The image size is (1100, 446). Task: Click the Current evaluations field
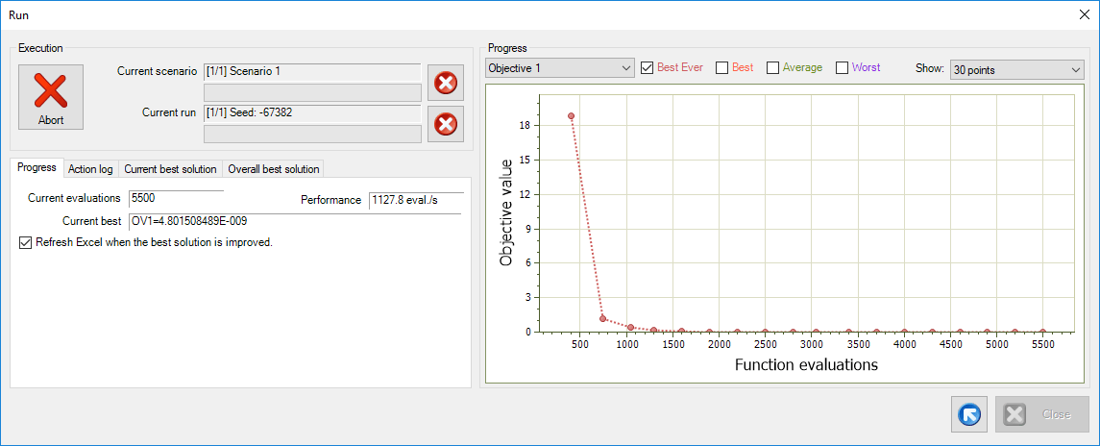tap(176, 199)
